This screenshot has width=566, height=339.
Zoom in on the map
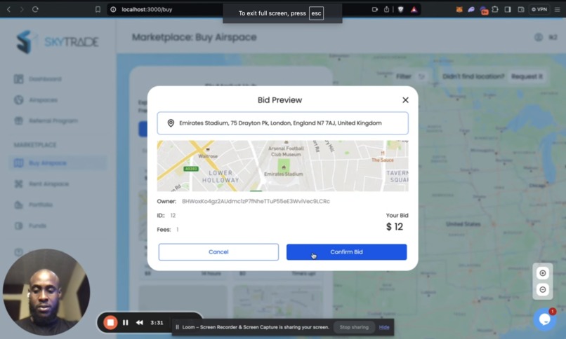click(x=543, y=273)
